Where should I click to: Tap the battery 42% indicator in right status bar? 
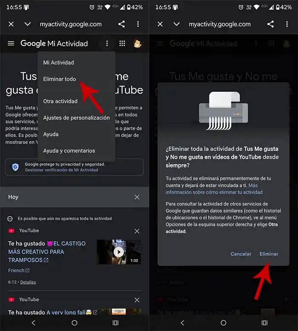(x=284, y=7)
